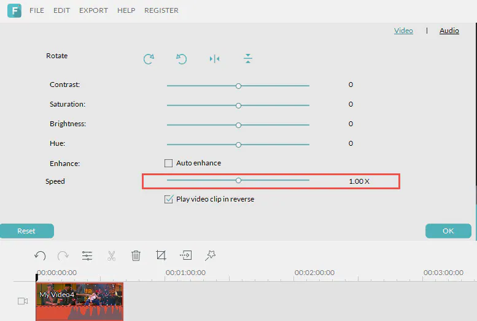Click the Reset button

tap(27, 231)
